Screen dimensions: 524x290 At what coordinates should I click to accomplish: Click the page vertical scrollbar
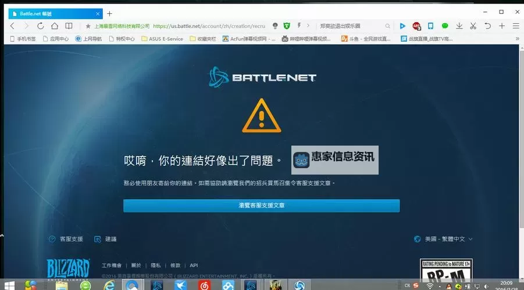point(521,140)
